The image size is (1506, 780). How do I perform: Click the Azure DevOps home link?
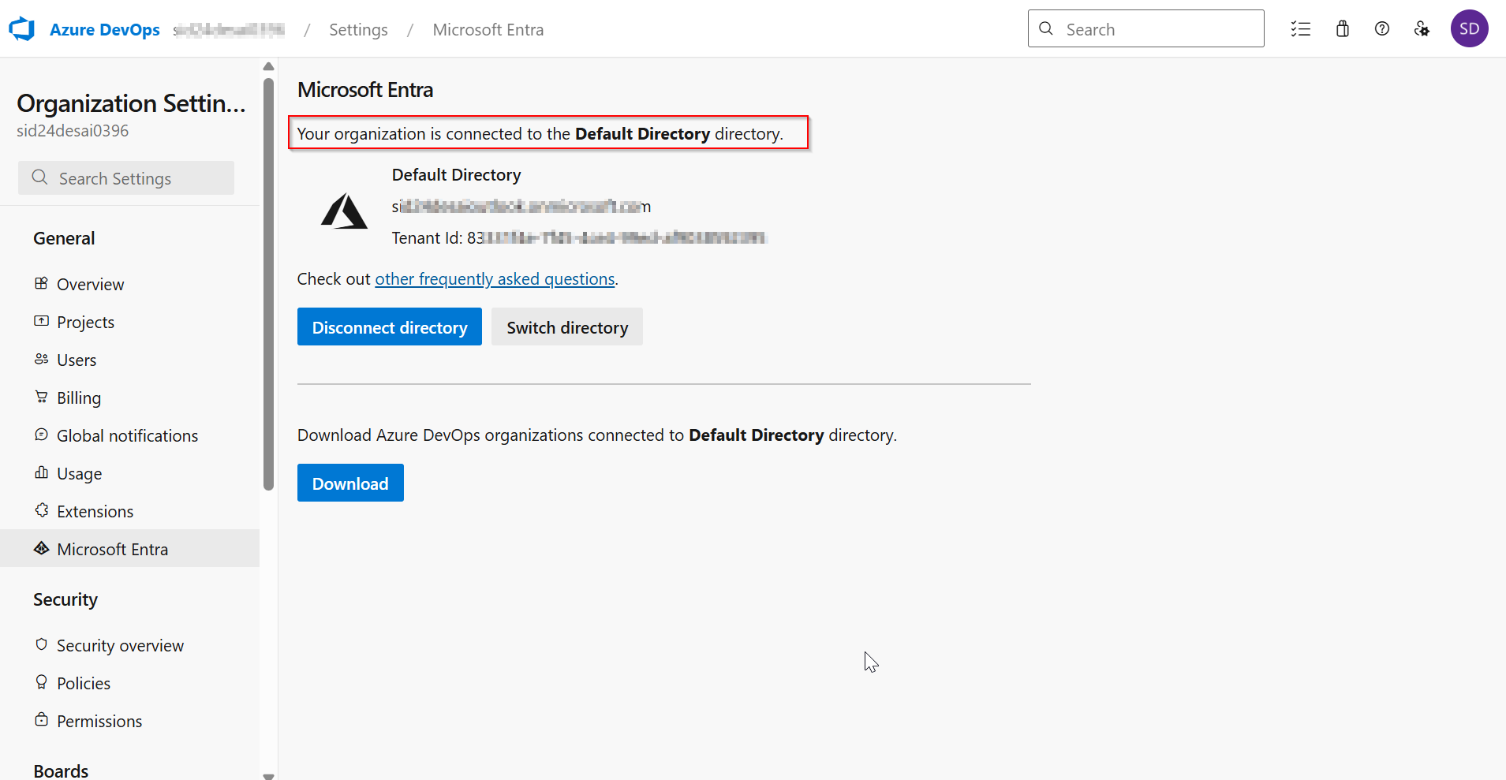104,30
